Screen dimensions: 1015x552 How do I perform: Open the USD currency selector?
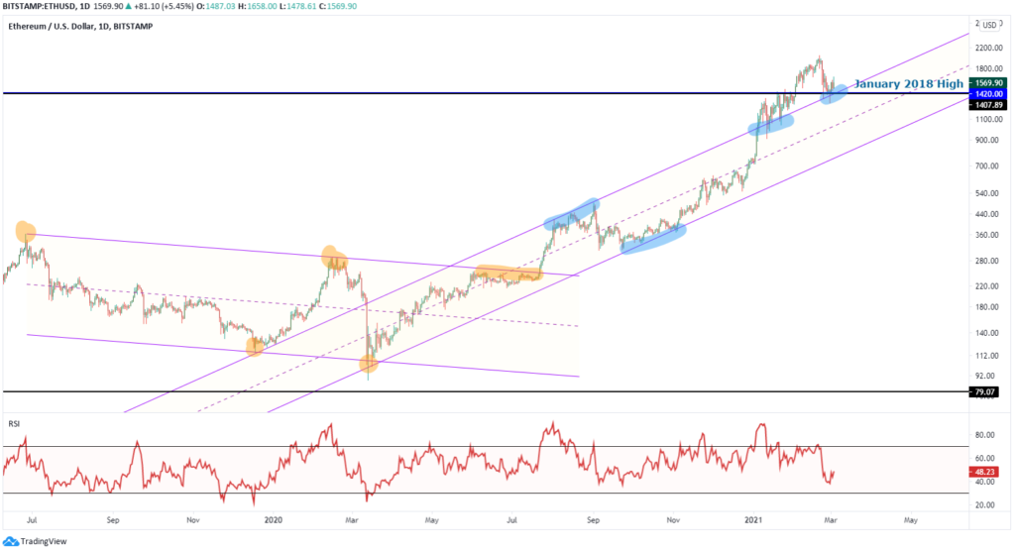coord(988,25)
